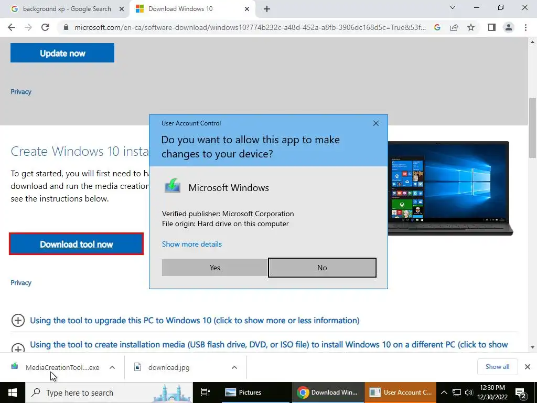Image resolution: width=537 pixels, height=403 pixels.
Task: Bookmark this page with the star icon
Action: click(471, 27)
